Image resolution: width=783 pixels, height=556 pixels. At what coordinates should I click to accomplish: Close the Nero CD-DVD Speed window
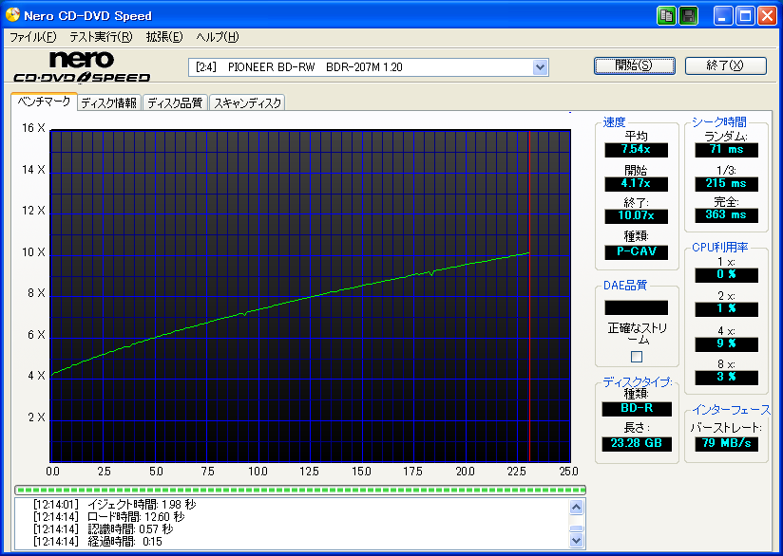[767, 15]
